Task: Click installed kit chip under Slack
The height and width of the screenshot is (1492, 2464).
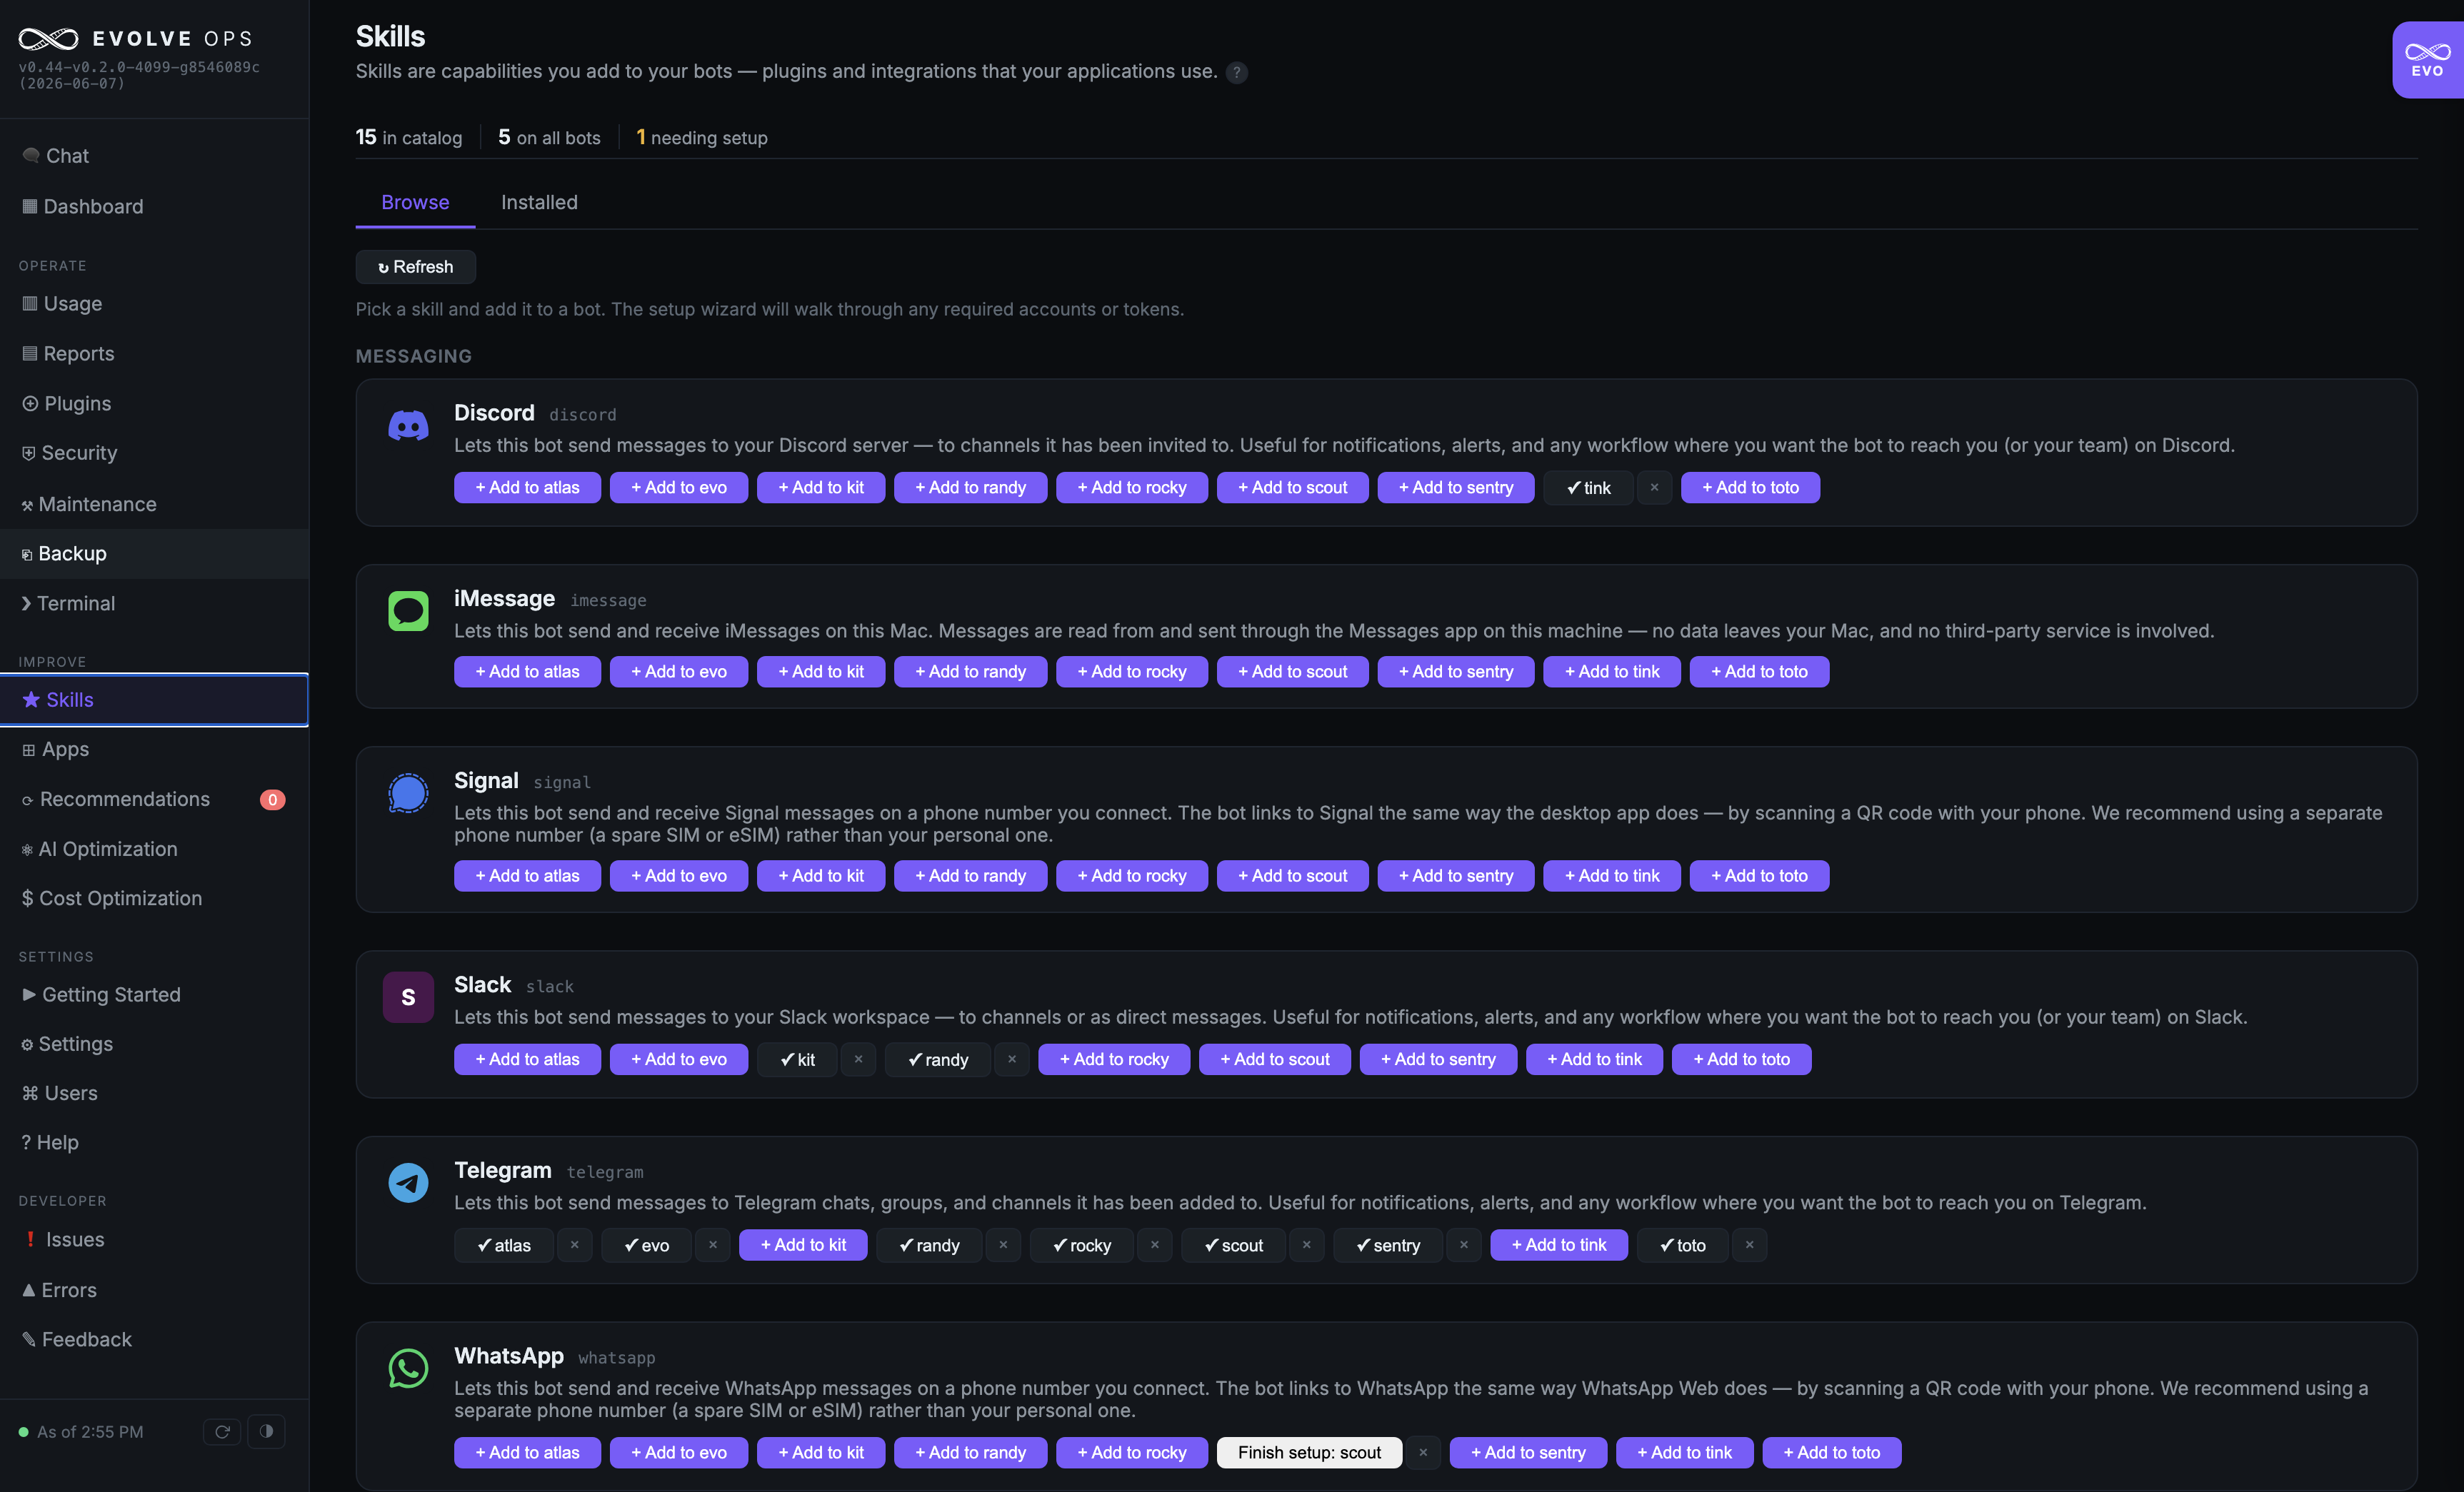Action: [x=797, y=1059]
